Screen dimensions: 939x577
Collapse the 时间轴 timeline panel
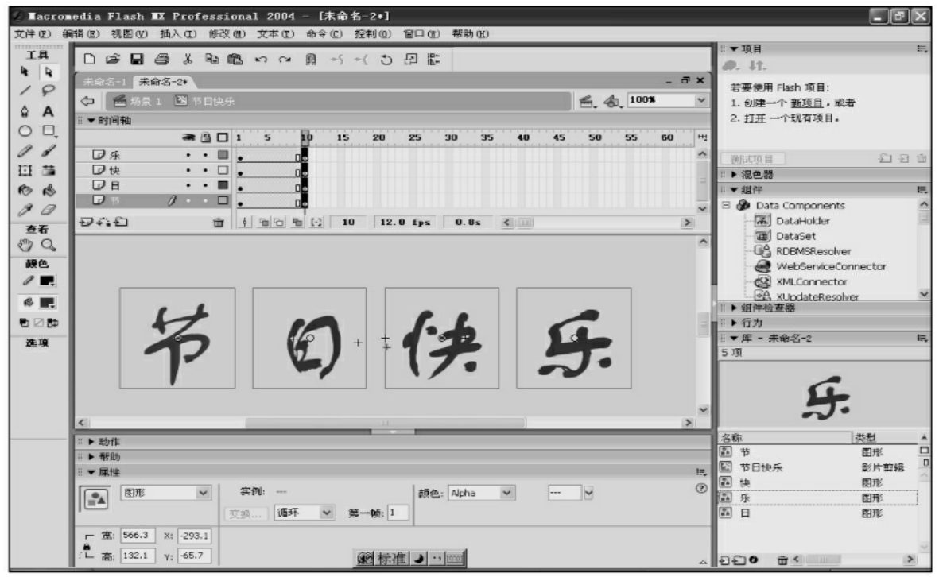pos(91,121)
